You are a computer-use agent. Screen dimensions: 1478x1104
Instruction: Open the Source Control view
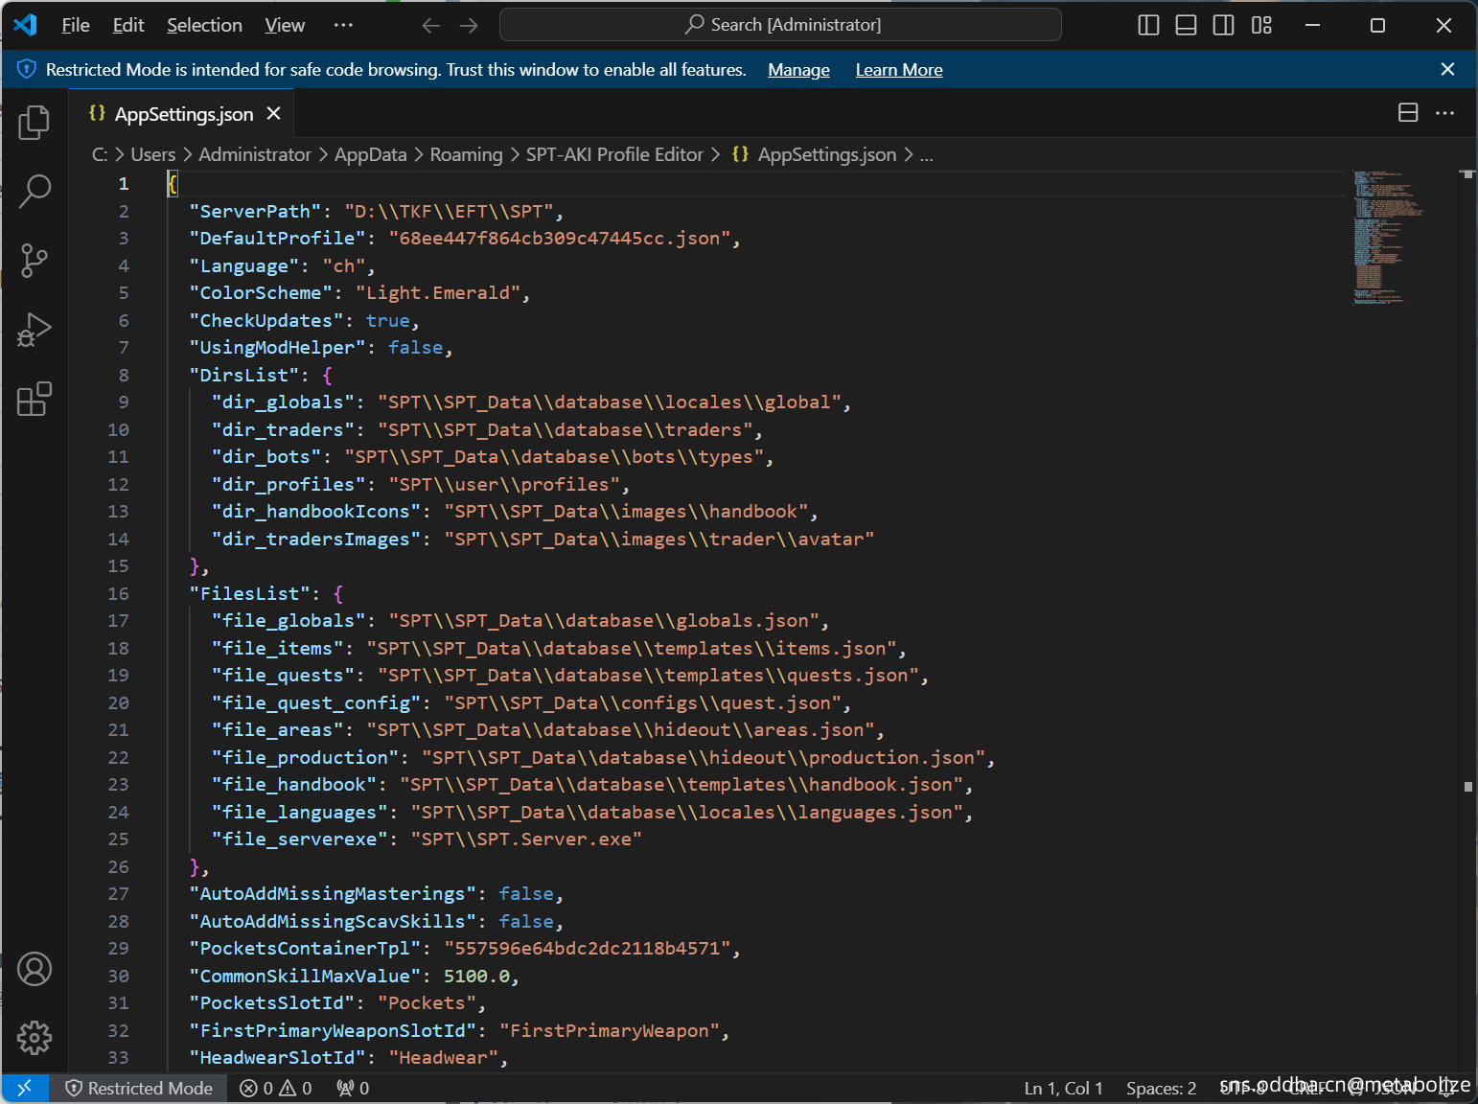point(35,260)
